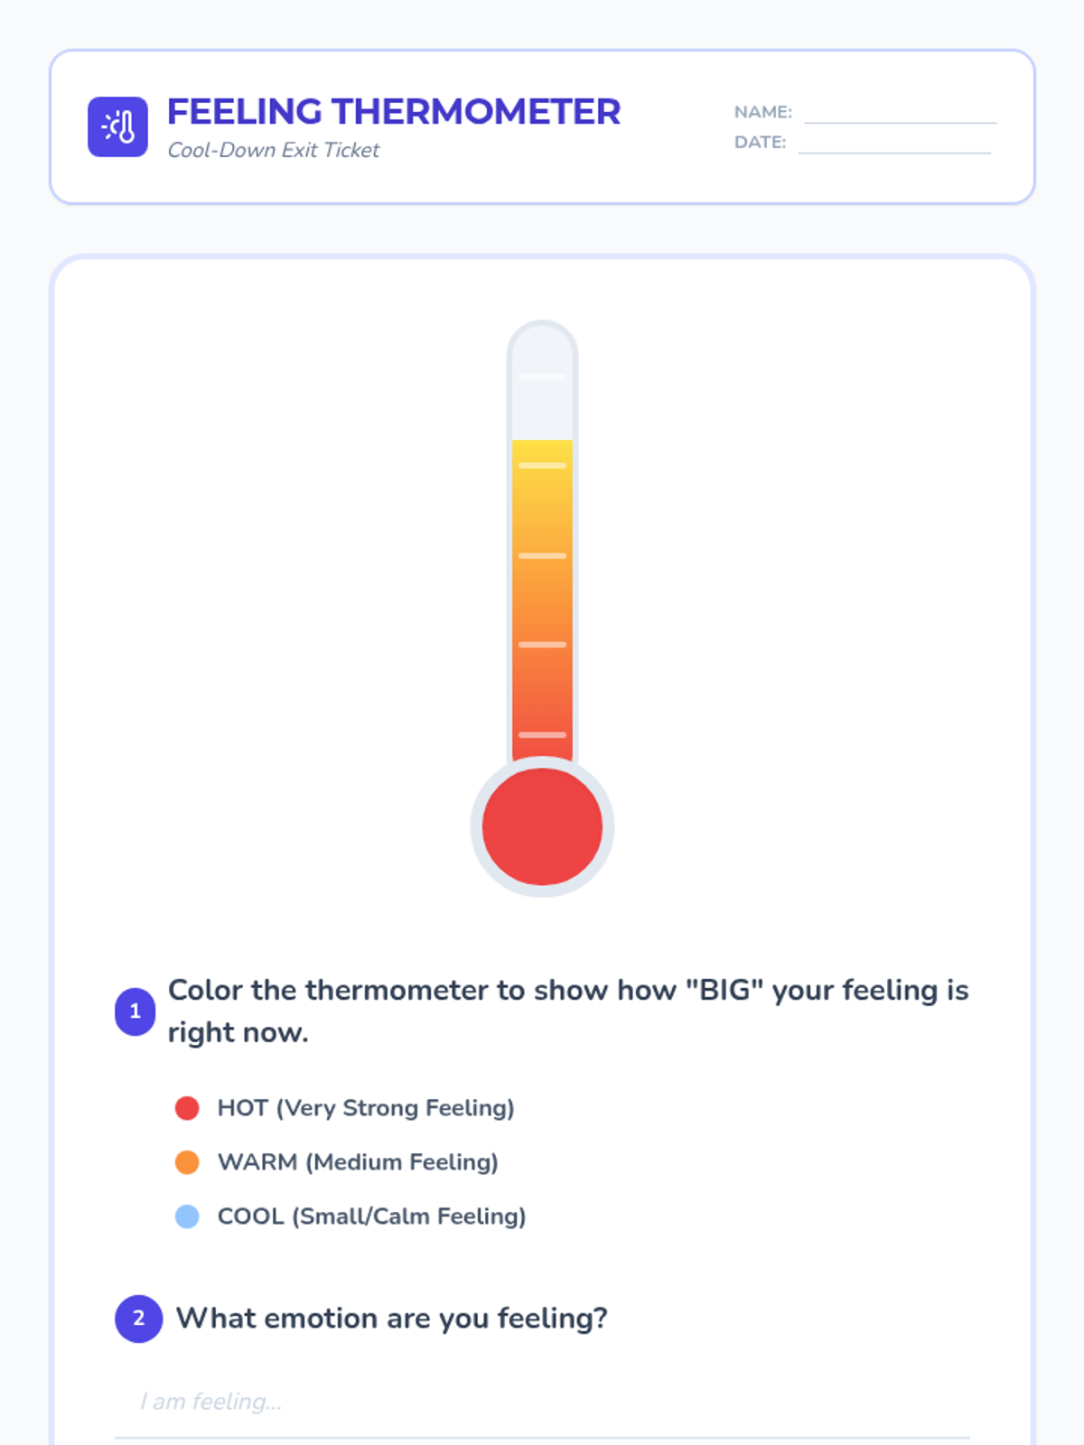Image resolution: width=1084 pixels, height=1445 pixels.
Task: Click the WARM (Medium Feeling) label
Action: tap(358, 1162)
